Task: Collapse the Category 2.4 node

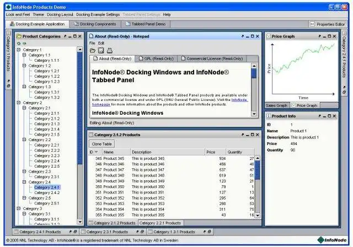Action: (x=24, y=182)
